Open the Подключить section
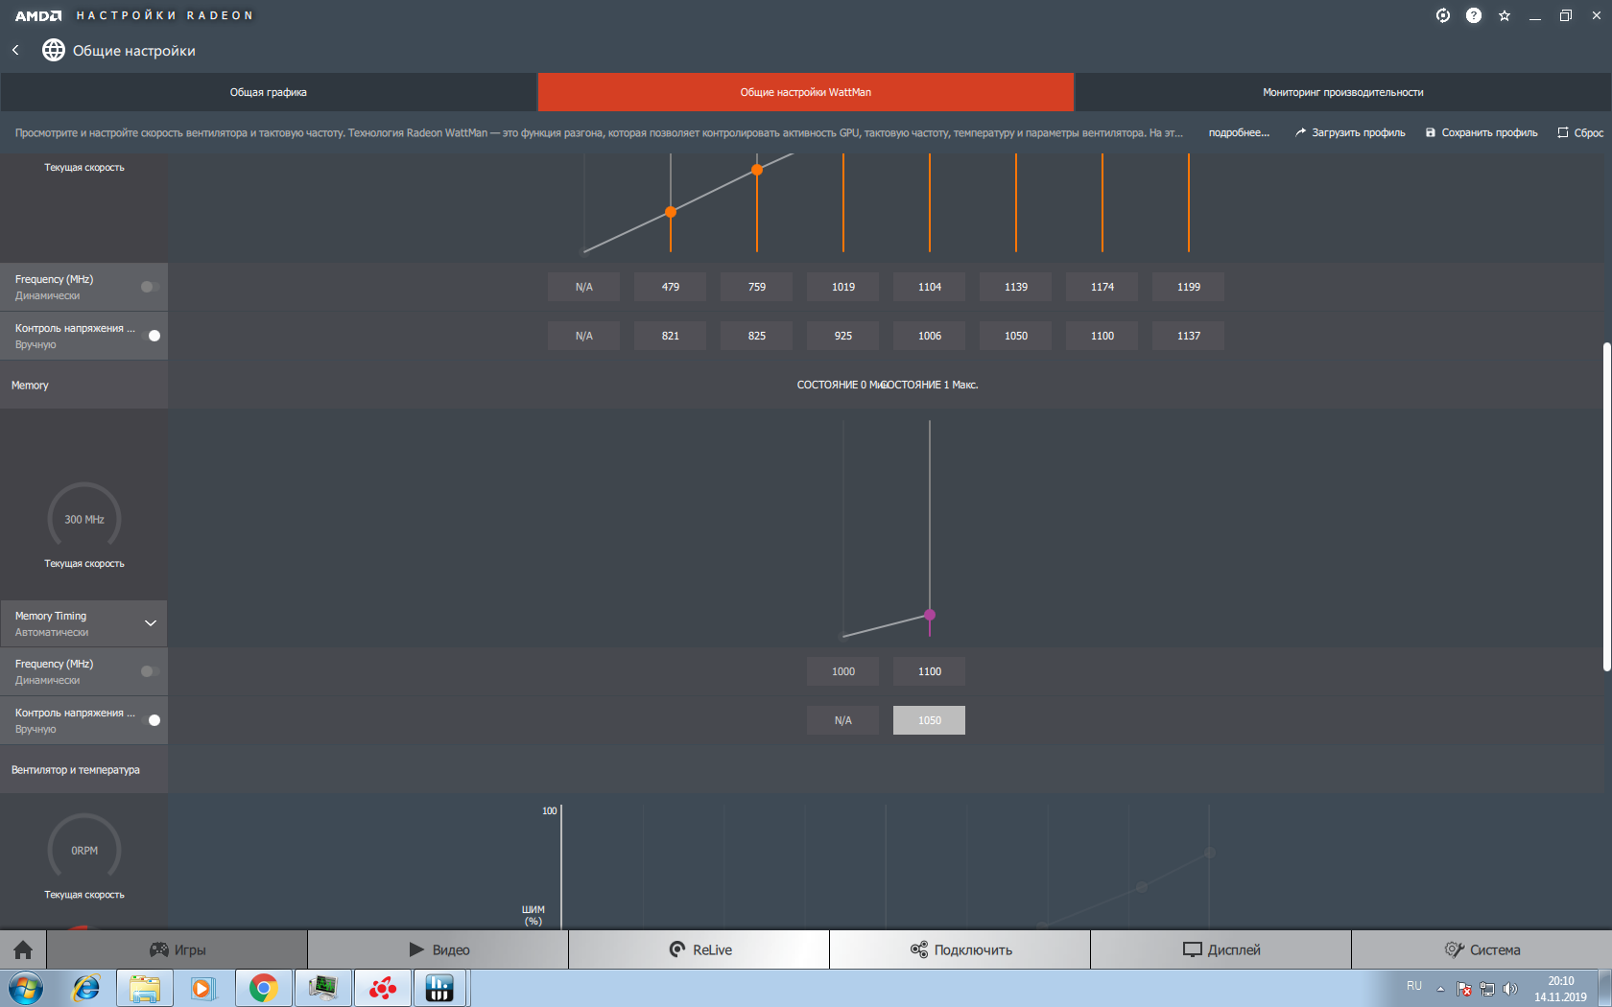The image size is (1612, 1007). point(960,949)
